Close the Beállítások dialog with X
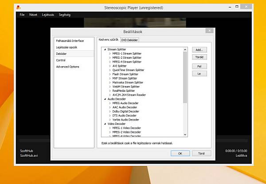Screen dimensions: 266x184 coord(209,30)
